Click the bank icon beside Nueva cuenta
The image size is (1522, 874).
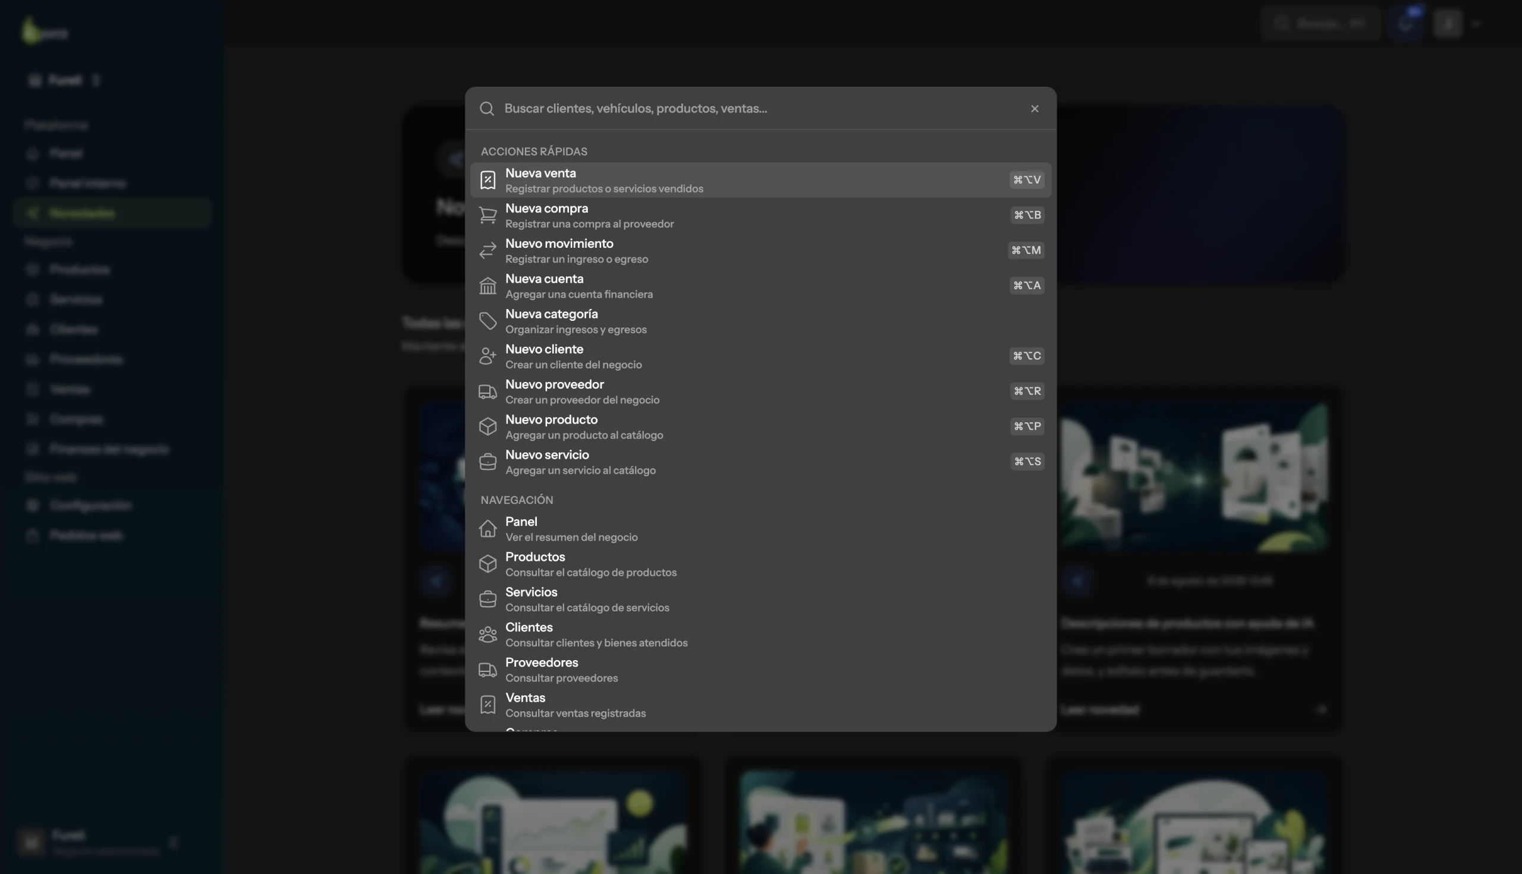pos(488,286)
